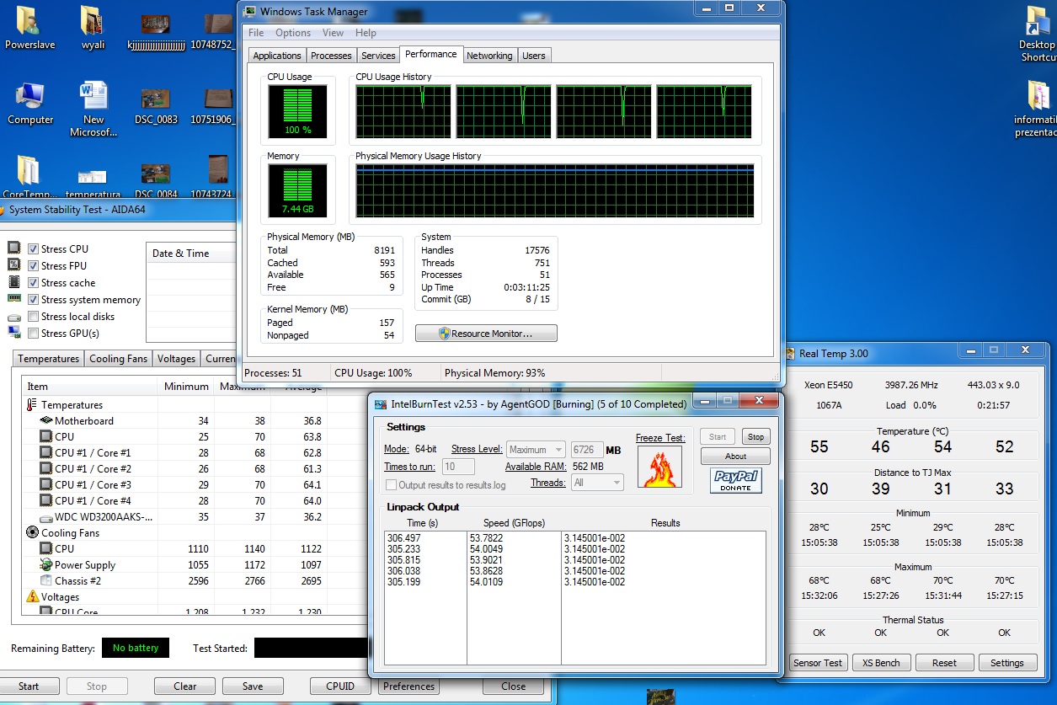
Task: Select the Cooling Fans category icon
Action: pos(32,533)
